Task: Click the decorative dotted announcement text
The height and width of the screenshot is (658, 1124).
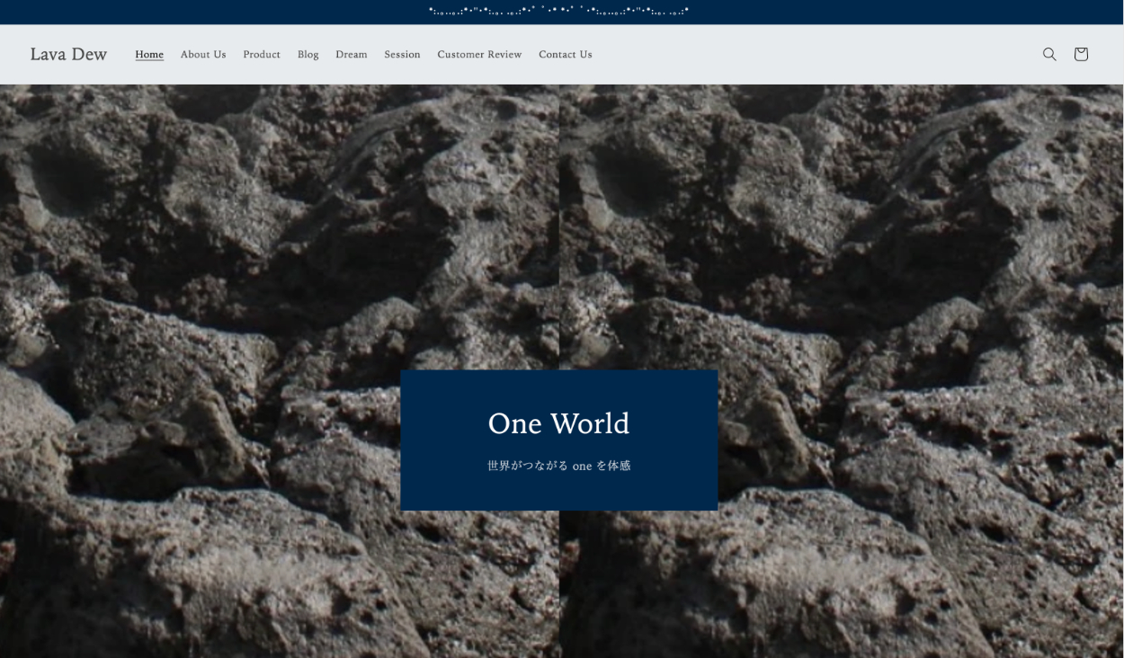Action: (558, 12)
